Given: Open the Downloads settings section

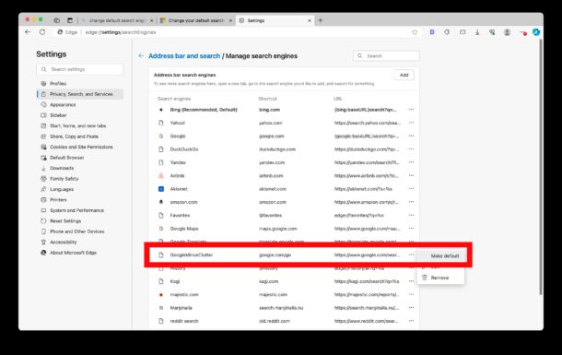Looking at the screenshot, I should pos(80,168).
